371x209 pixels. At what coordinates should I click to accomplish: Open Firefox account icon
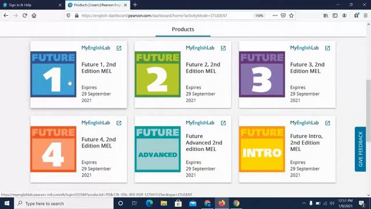click(x=344, y=16)
